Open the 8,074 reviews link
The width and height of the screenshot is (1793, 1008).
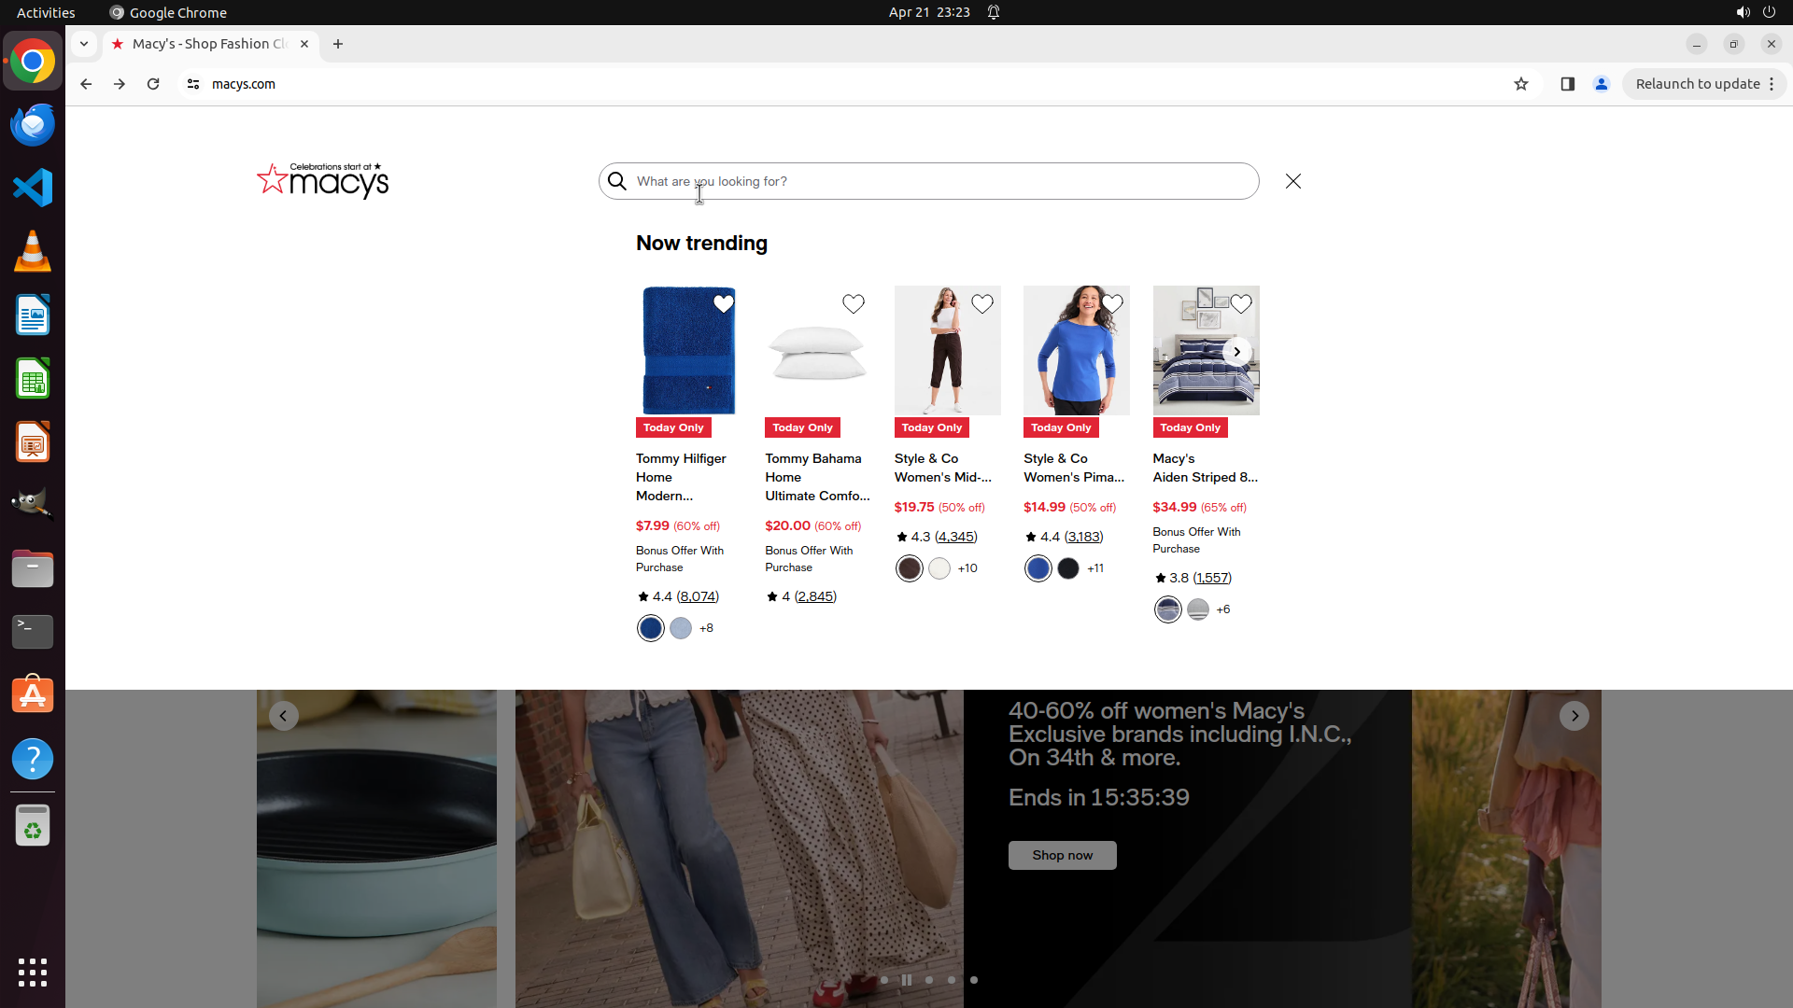coord(698,596)
